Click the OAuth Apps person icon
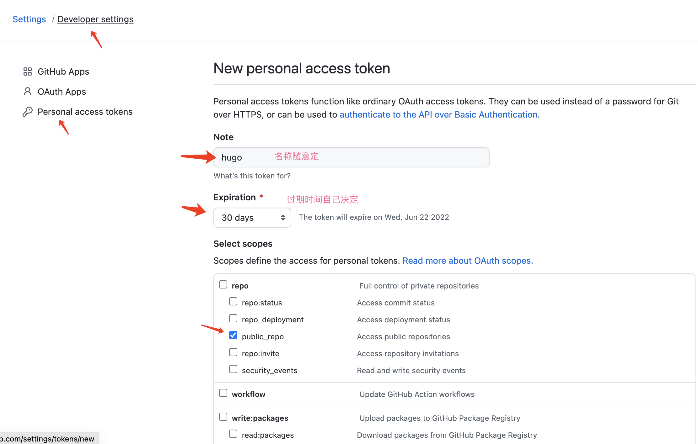Image resolution: width=698 pixels, height=444 pixels. [x=28, y=92]
